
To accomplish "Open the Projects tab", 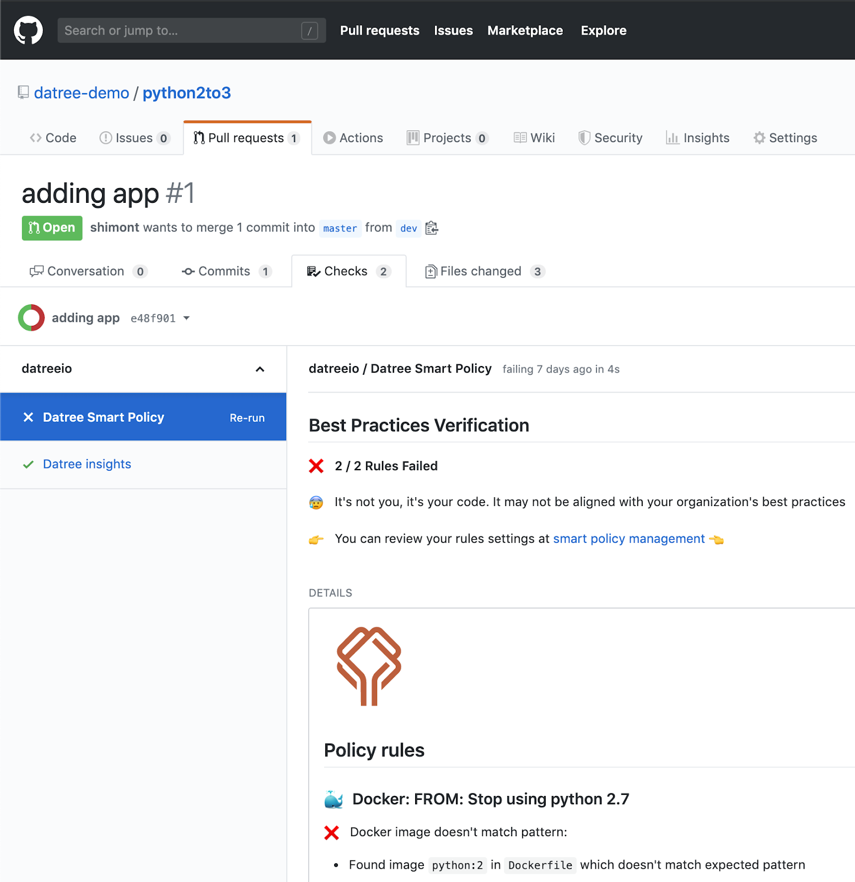I will pos(448,138).
